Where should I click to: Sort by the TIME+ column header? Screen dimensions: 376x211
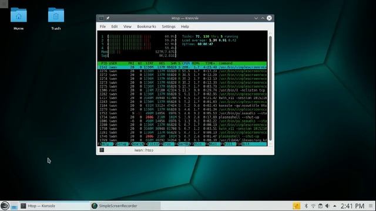(210, 63)
